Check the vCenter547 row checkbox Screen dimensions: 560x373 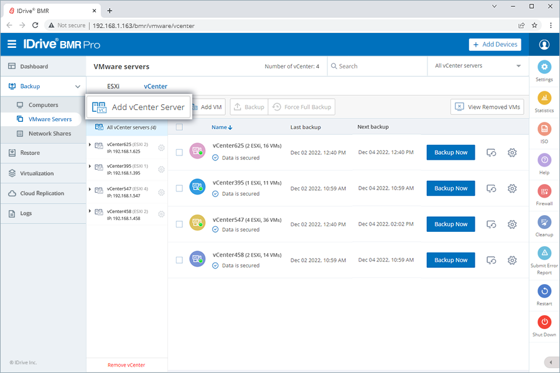pyautogui.click(x=179, y=224)
